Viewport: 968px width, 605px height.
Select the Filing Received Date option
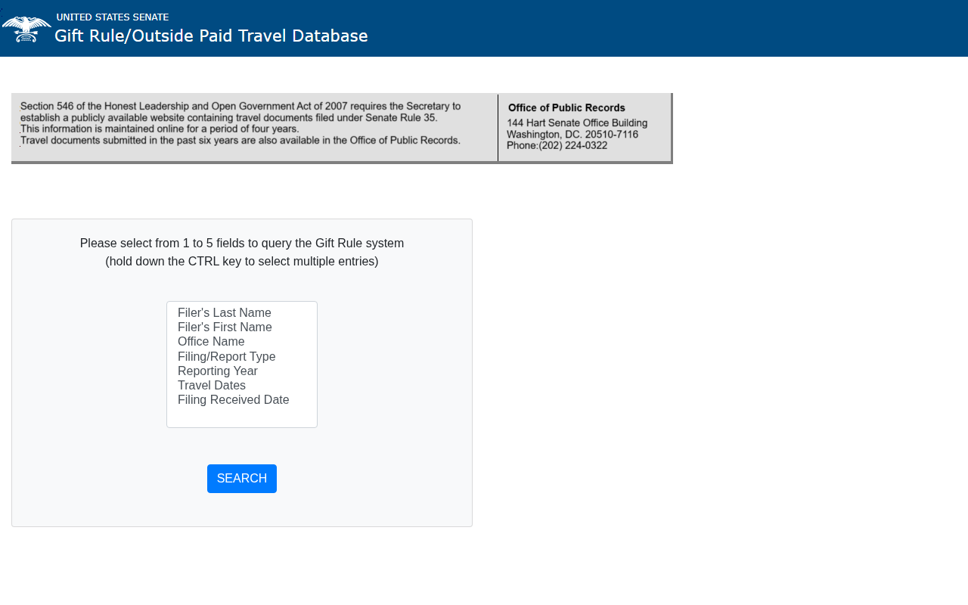(234, 400)
